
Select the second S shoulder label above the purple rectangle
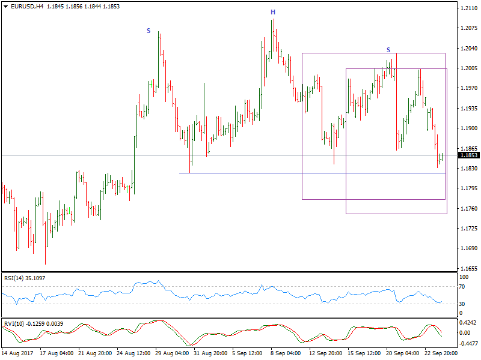point(388,50)
